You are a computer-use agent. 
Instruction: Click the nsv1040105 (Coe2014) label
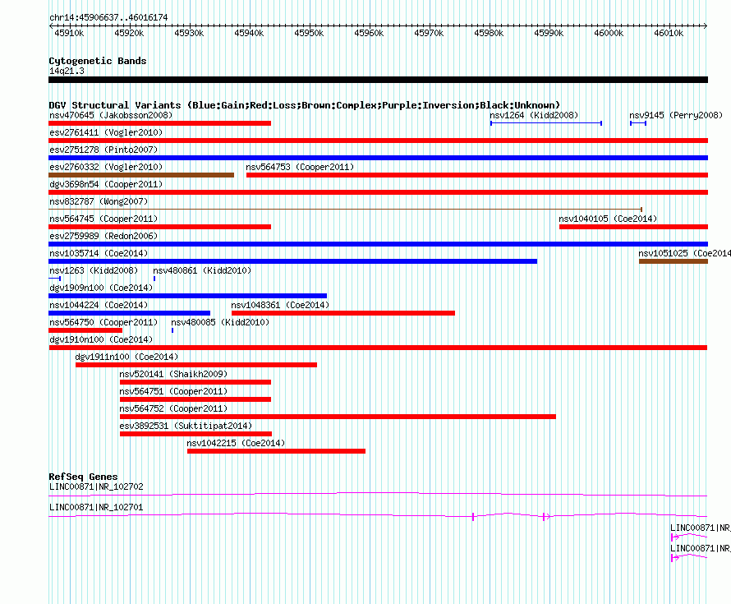point(608,219)
